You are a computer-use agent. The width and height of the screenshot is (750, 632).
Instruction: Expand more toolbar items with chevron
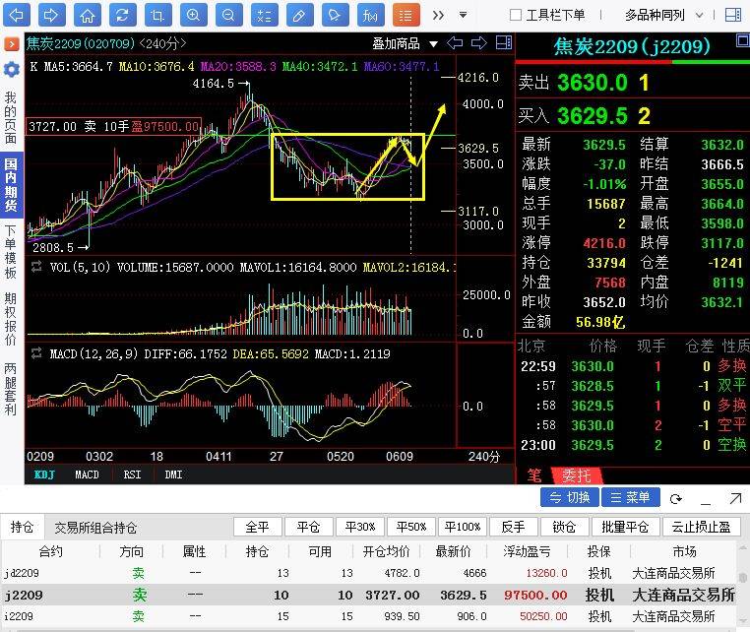tap(439, 15)
